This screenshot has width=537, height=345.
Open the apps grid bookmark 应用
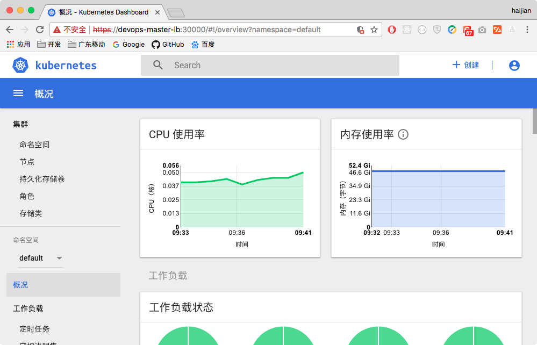tap(18, 45)
